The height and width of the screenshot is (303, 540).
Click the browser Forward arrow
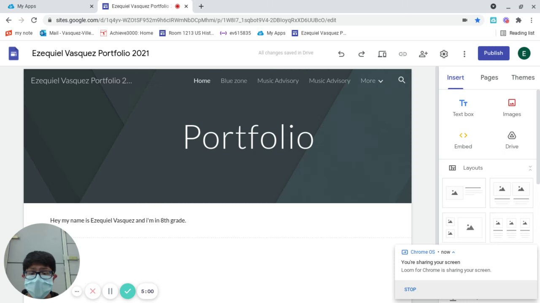21,20
